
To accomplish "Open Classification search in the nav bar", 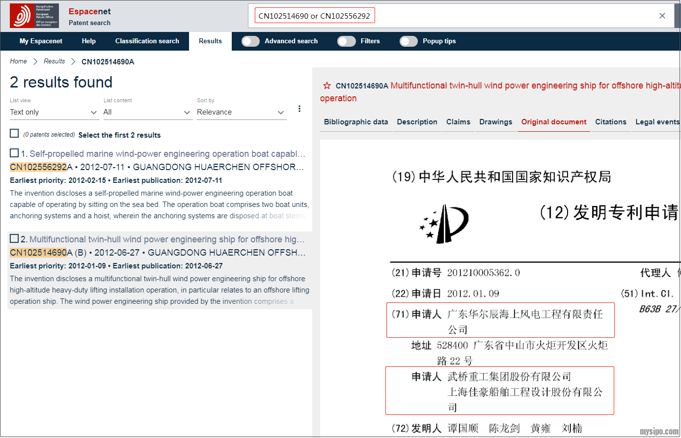I will [x=147, y=41].
